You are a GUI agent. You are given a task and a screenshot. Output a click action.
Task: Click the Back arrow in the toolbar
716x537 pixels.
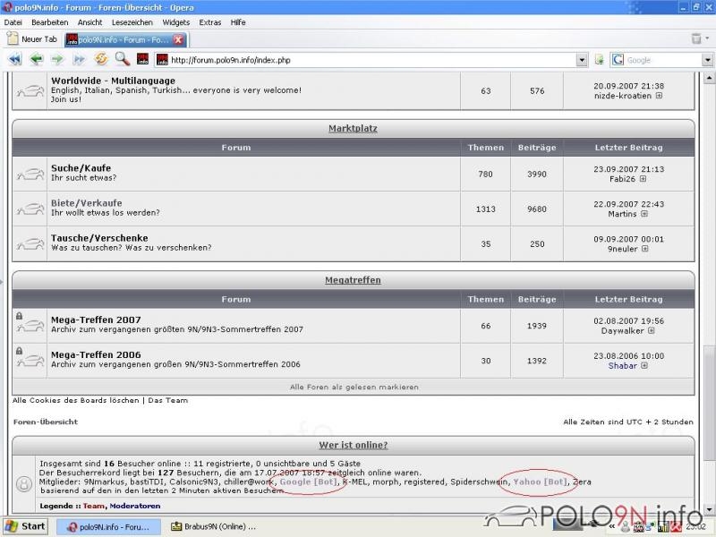pyautogui.click(x=36, y=59)
